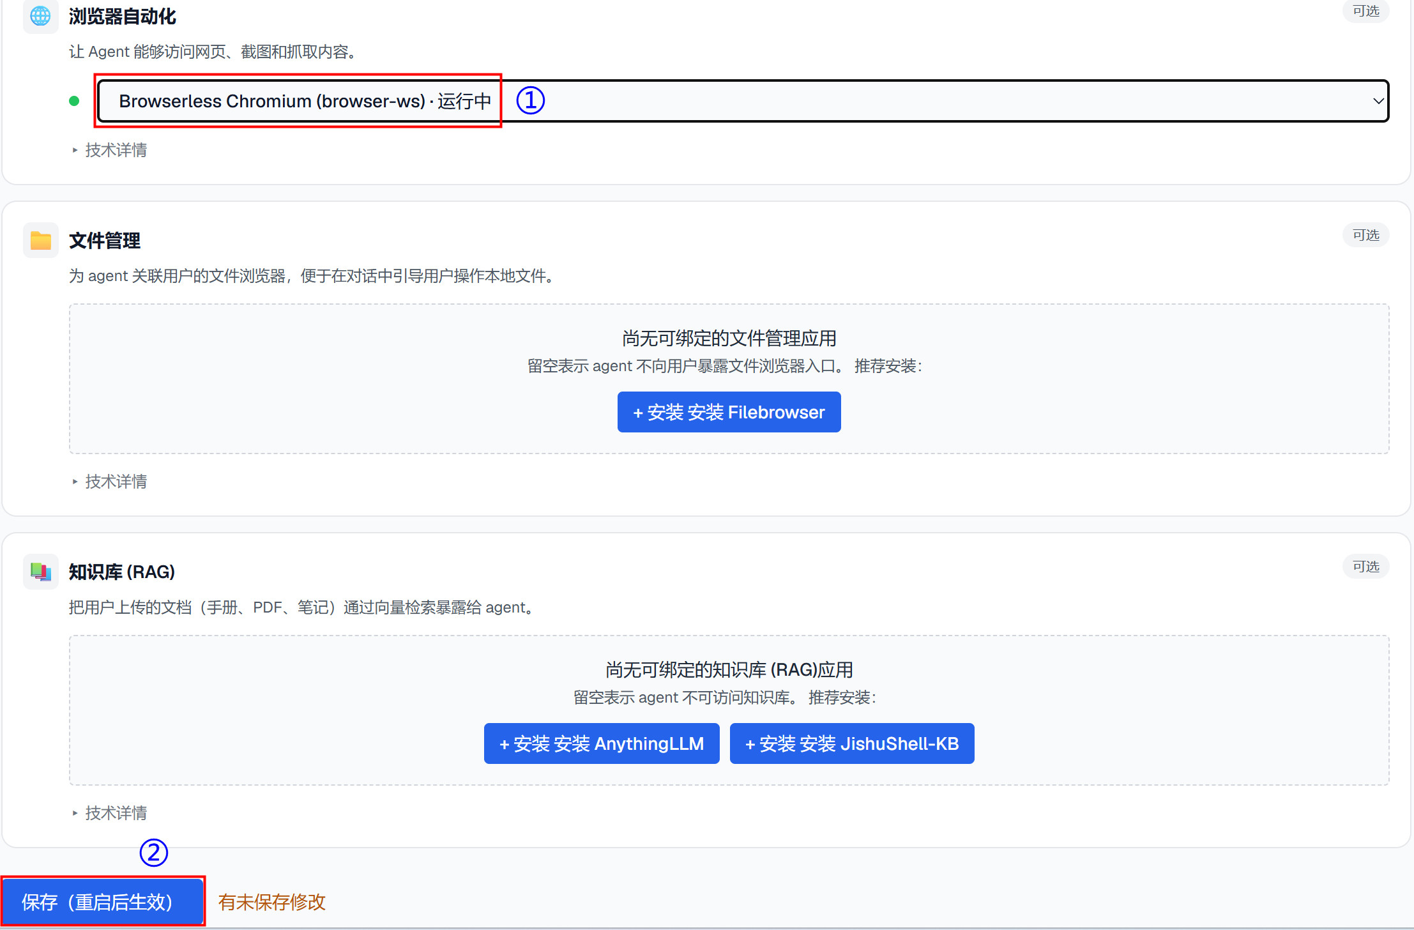This screenshot has height=930, width=1414.
Task: Click the green running status dot
Action: 74,101
